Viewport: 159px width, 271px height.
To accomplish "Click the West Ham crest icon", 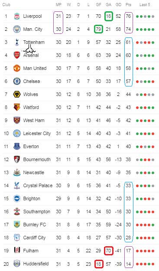I will (x=17, y=120).
